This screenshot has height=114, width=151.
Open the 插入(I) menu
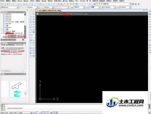[20, 1]
